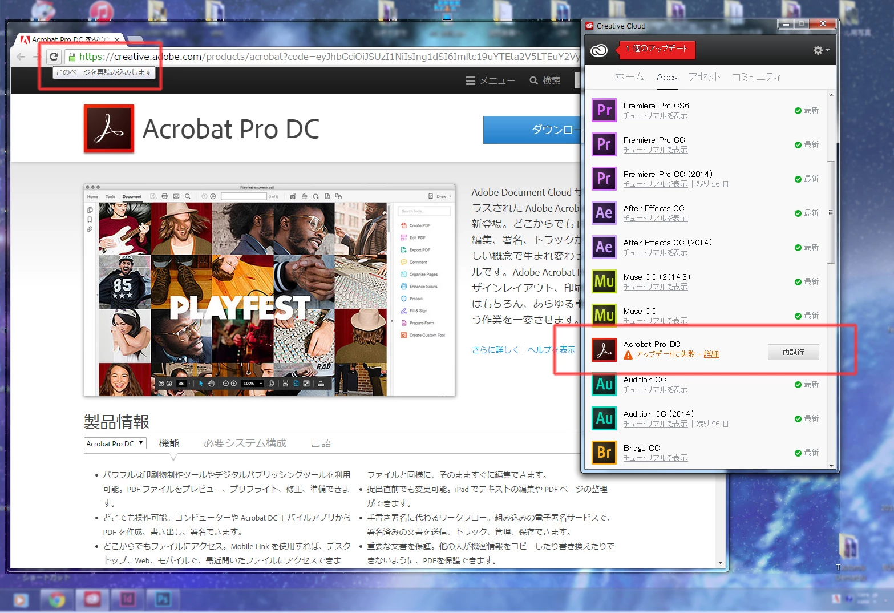Open the さらに詳しく link

click(495, 349)
